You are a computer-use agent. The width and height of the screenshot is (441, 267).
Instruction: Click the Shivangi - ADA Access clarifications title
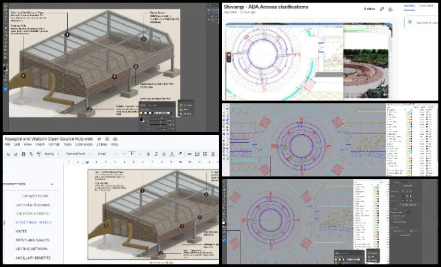coord(266,7)
